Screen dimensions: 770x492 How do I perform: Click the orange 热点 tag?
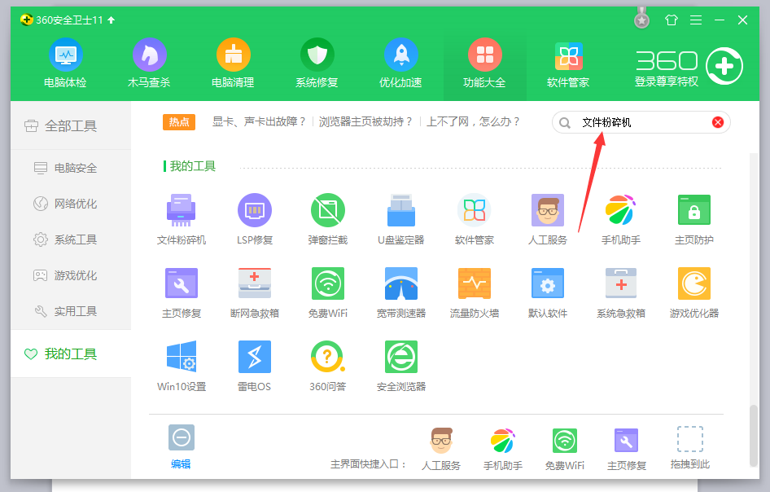[x=179, y=122]
